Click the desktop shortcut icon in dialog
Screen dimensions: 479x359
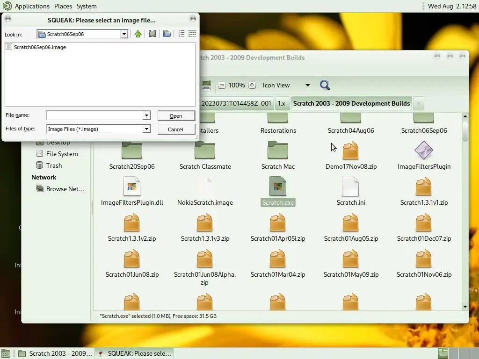[152, 34]
